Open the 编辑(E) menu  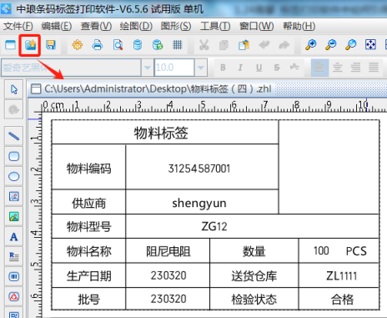(x=57, y=27)
